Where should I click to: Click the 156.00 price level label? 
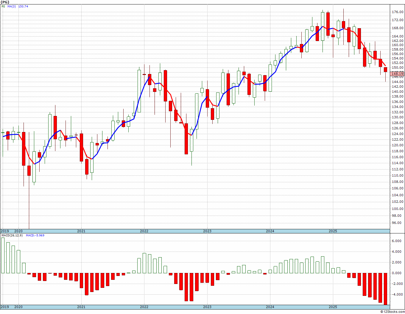click(x=398, y=54)
